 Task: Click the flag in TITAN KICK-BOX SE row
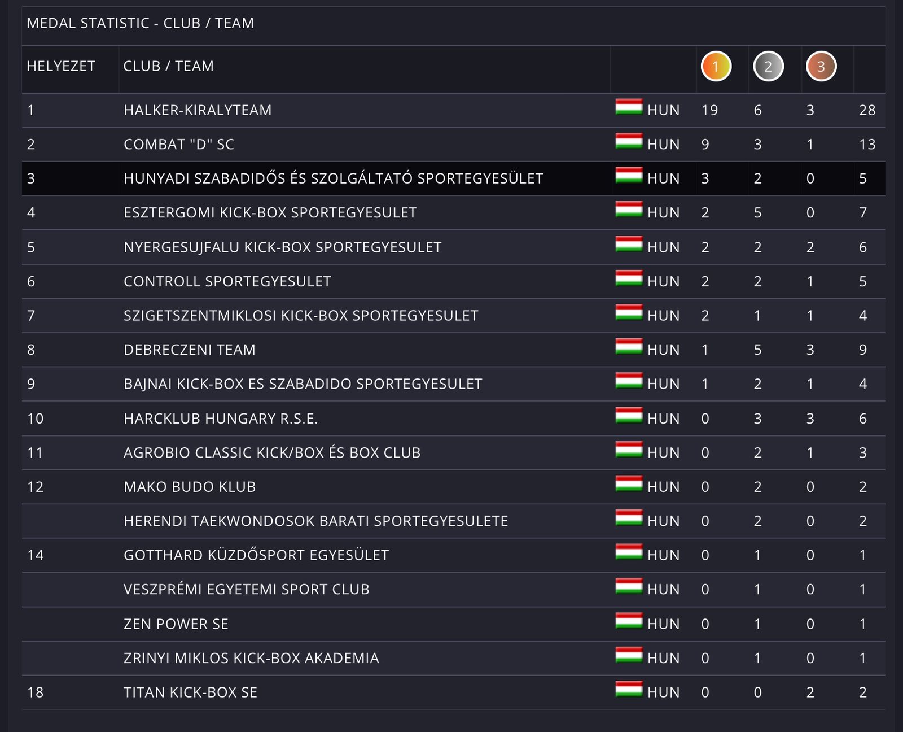(629, 690)
